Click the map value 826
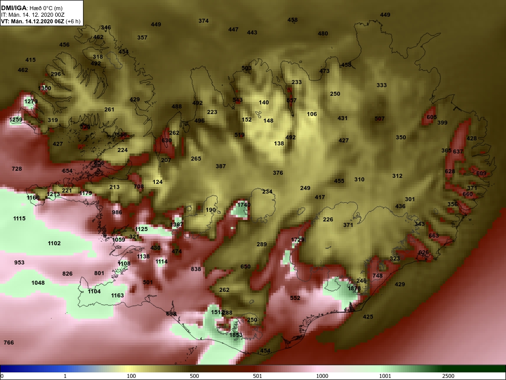 67,274
